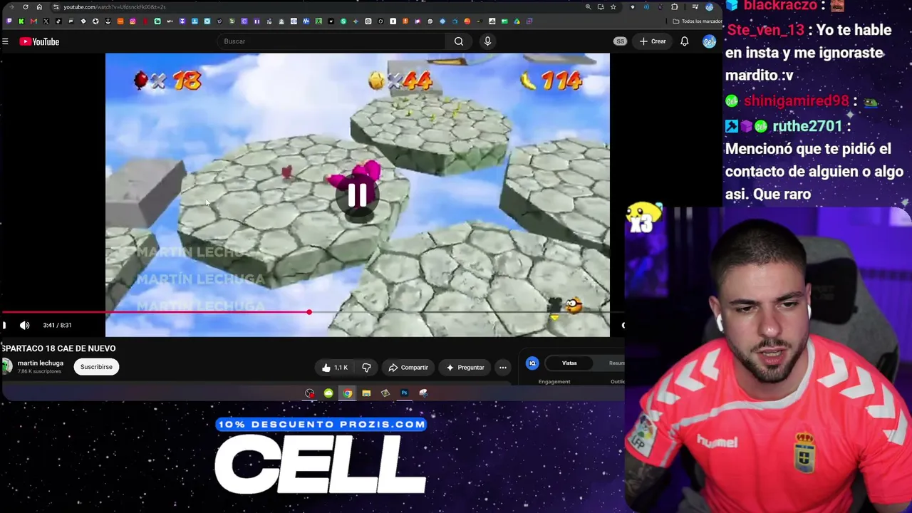The height and width of the screenshot is (513, 912).
Task: Open the 'martin lechuga' channel name link
Action: pyautogui.click(x=41, y=363)
